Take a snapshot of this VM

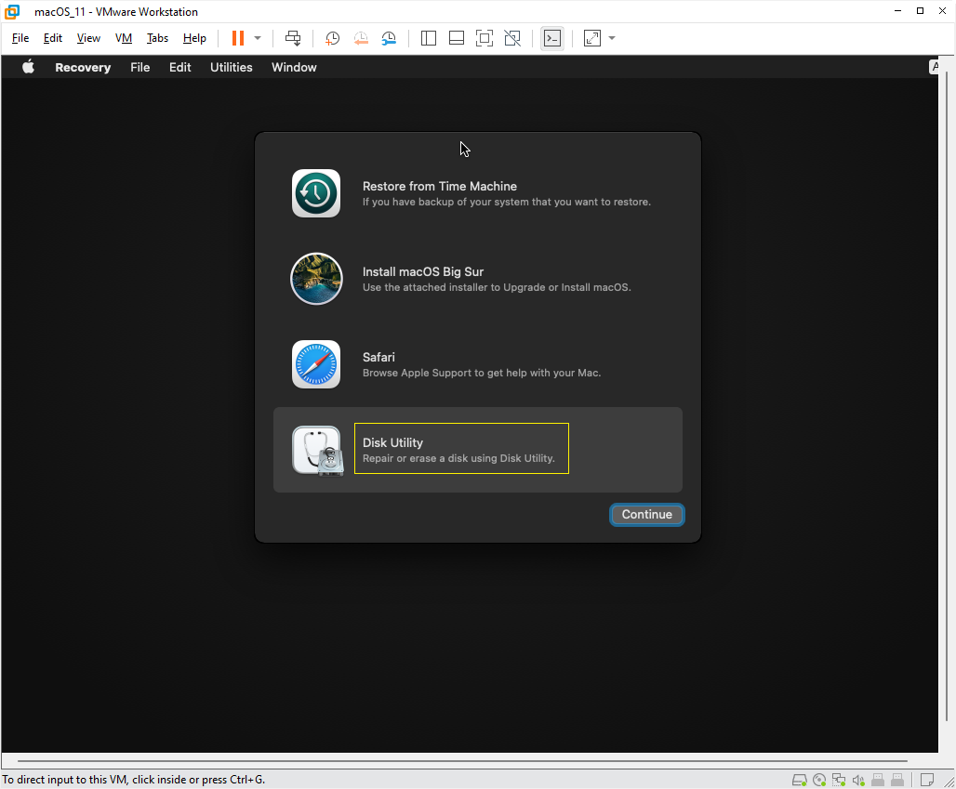coord(332,38)
